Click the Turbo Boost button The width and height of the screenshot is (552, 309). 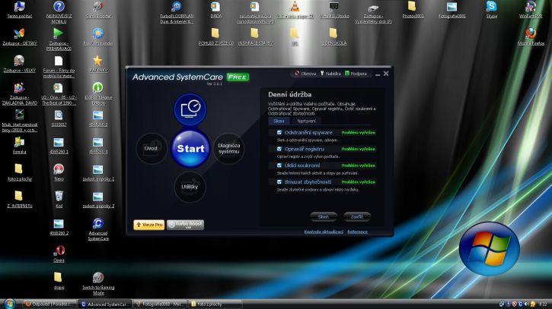click(x=185, y=225)
